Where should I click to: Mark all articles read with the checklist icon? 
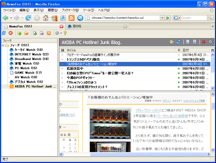click(188, 42)
